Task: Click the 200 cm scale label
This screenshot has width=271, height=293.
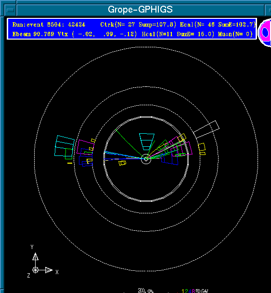Action: tap(145, 291)
